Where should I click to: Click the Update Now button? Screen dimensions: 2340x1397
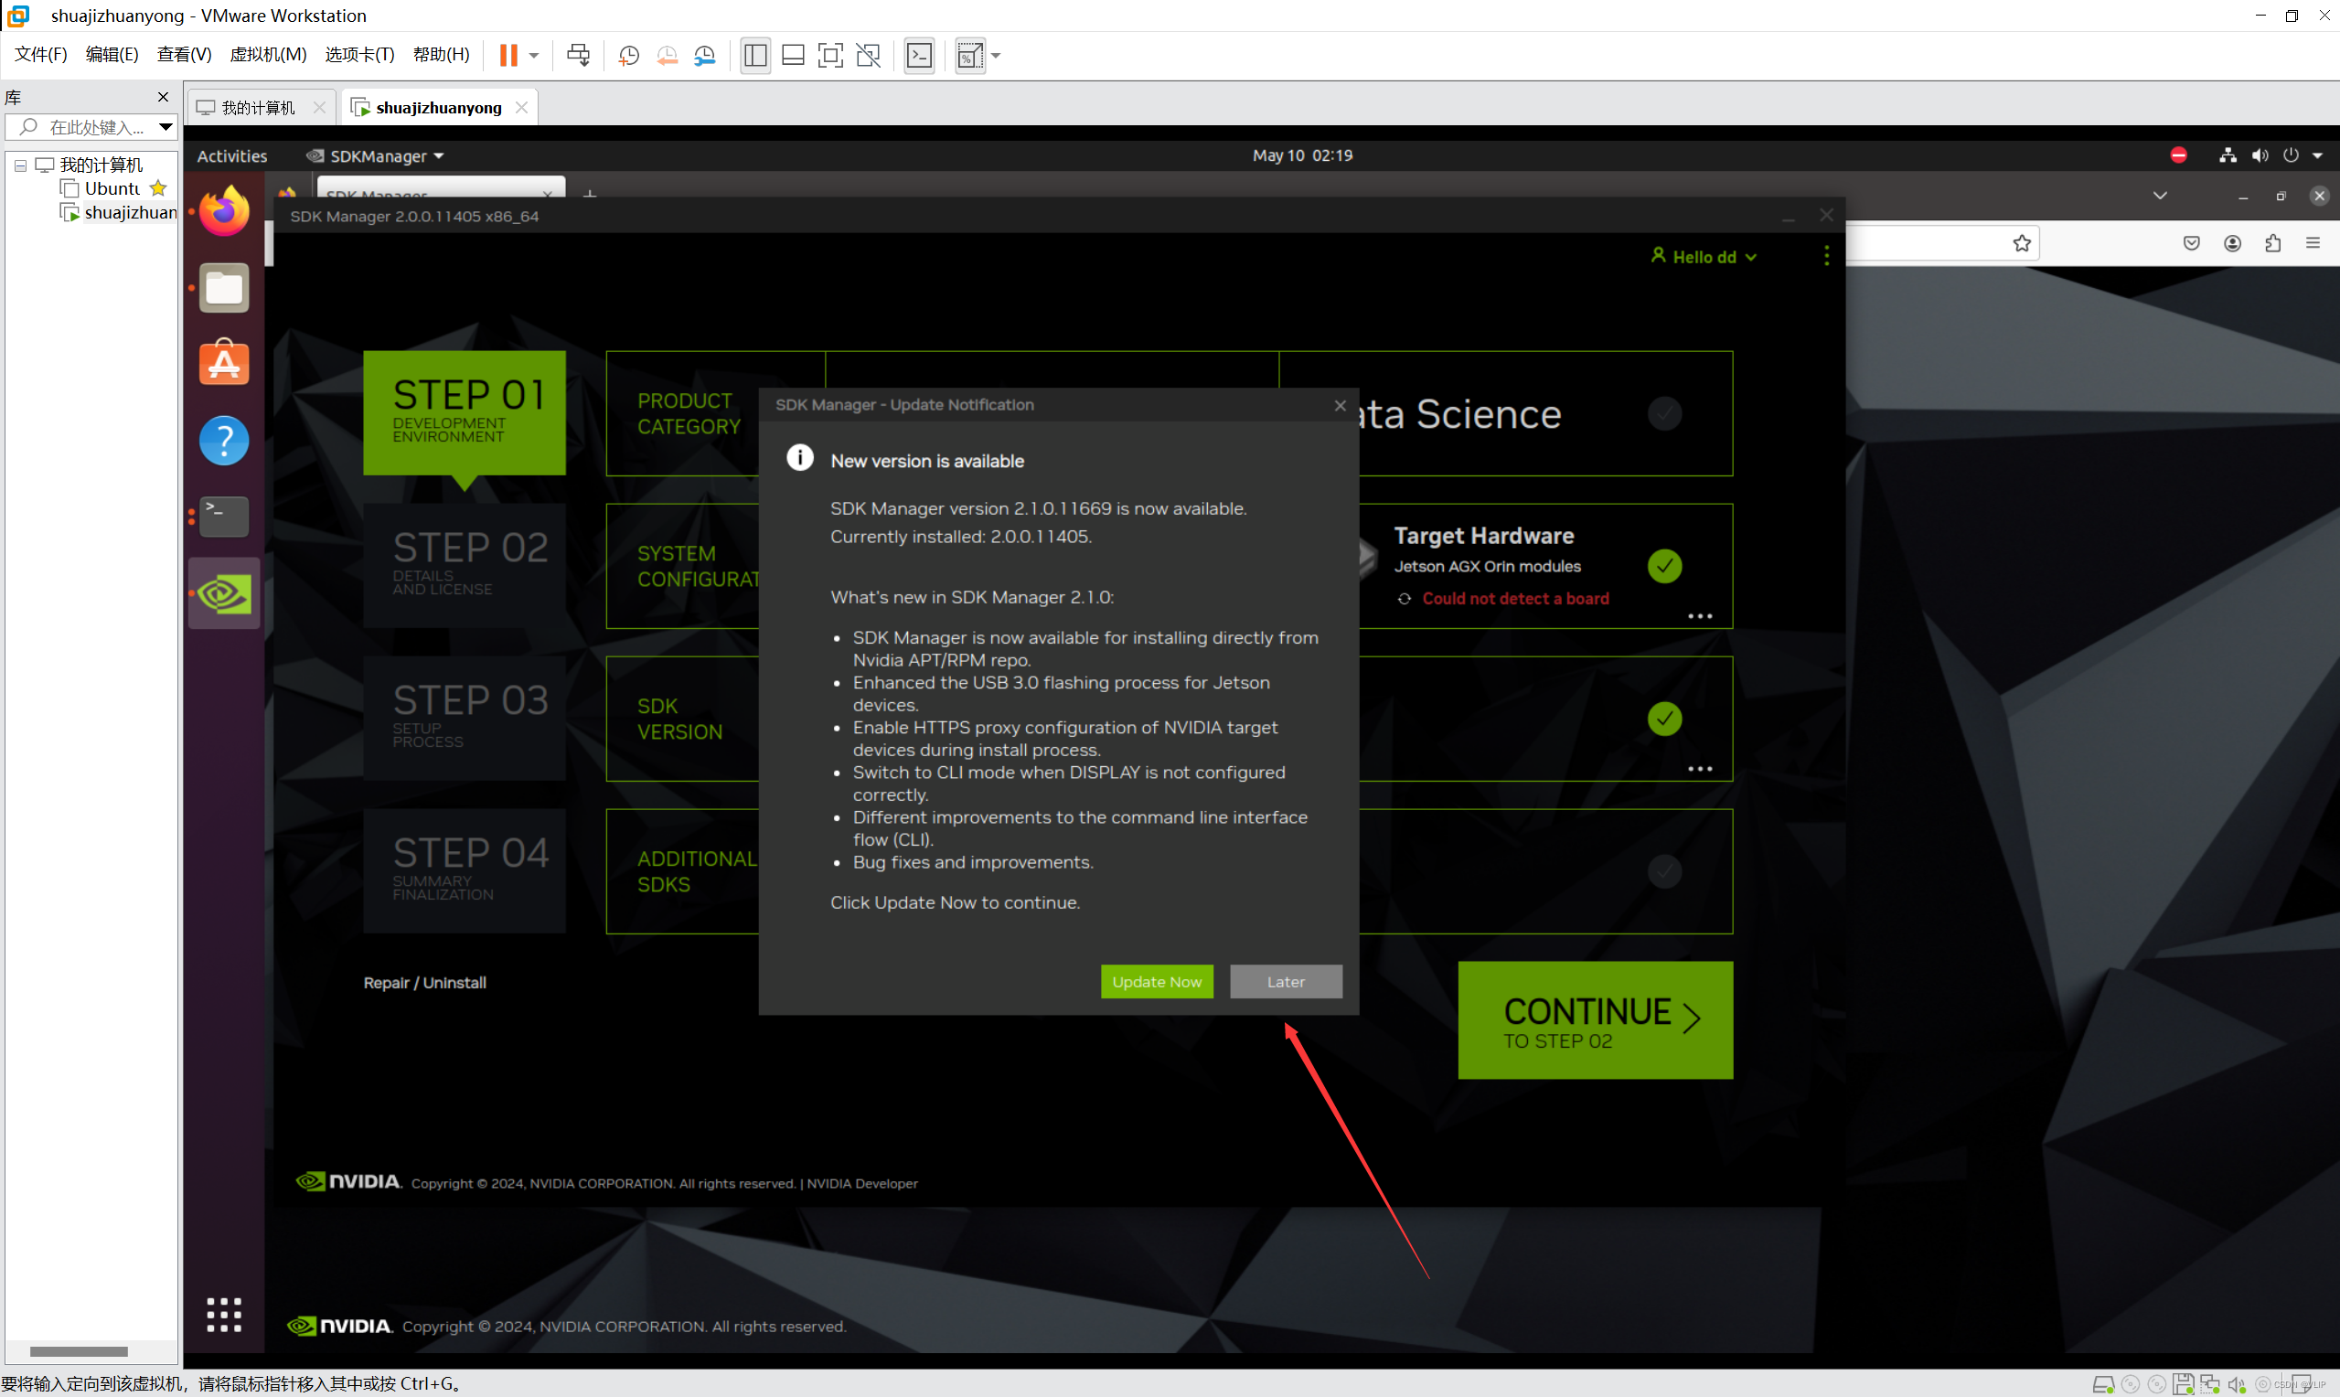point(1156,982)
